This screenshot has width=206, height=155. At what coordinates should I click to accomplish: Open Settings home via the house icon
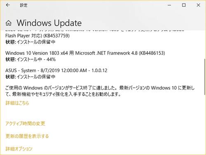9,23
